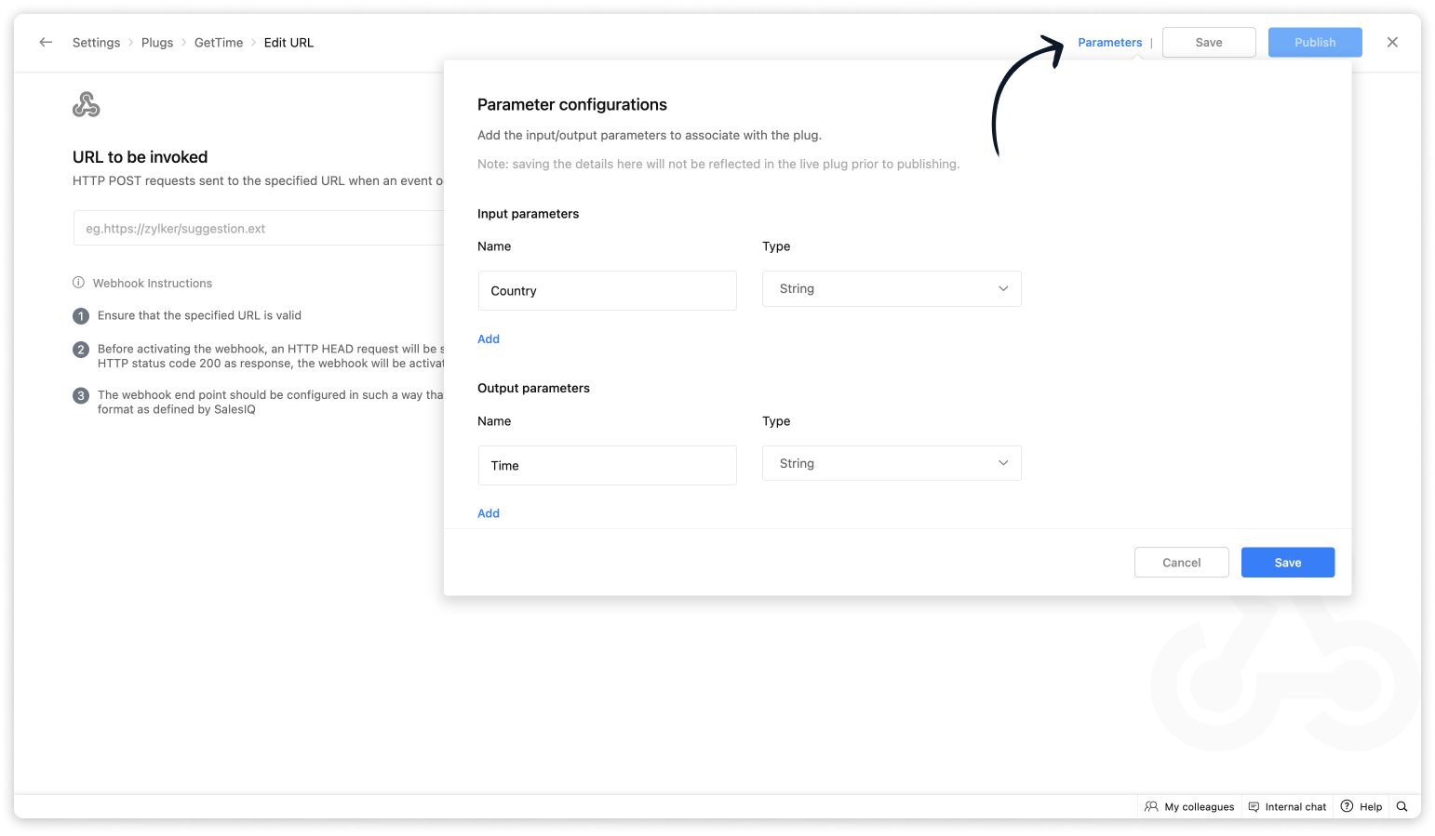Open the input parameter Type dropdown
The image size is (1435, 836).
point(892,288)
